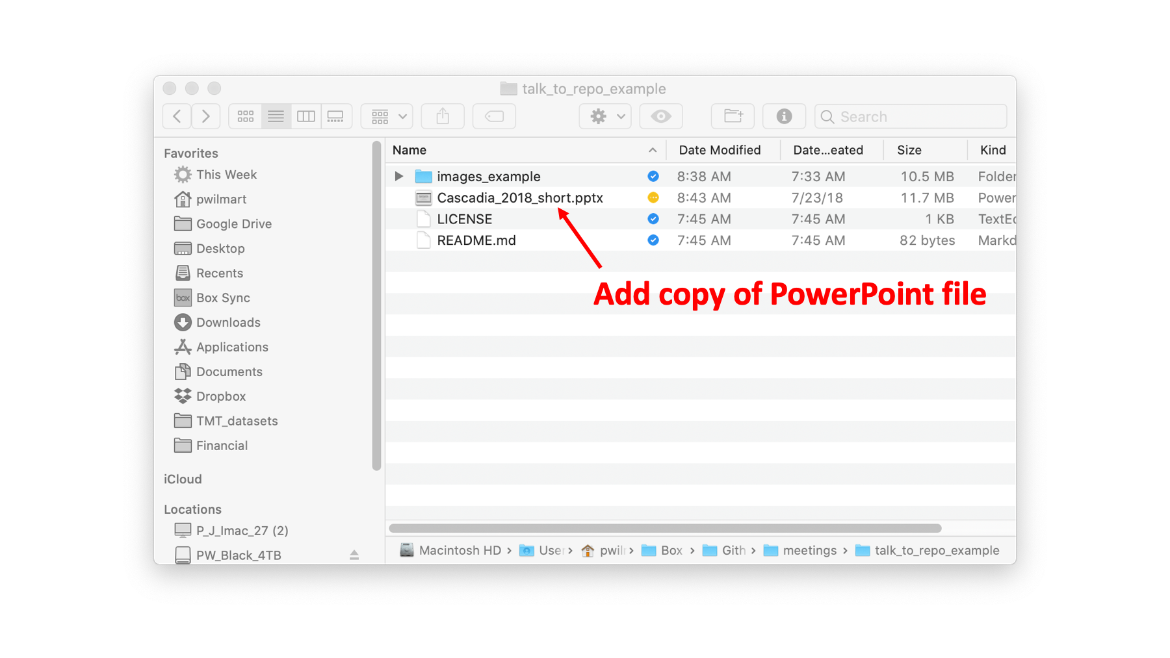Image resolution: width=1170 pixels, height=658 pixels.
Task: Go to Macintosh HD in path bar
Action: [x=450, y=550]
